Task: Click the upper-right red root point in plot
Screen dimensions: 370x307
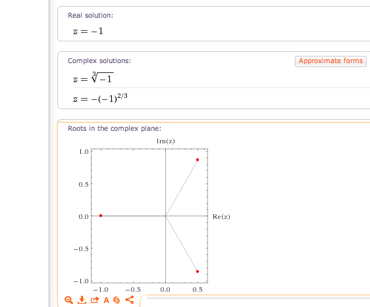Action: click(198, 160)
